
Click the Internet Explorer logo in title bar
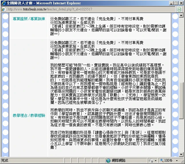tap(3, 3)
